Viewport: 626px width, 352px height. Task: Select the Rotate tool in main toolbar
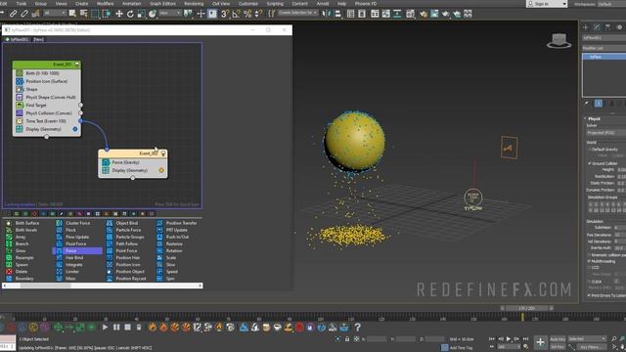(x=130, y=14)
